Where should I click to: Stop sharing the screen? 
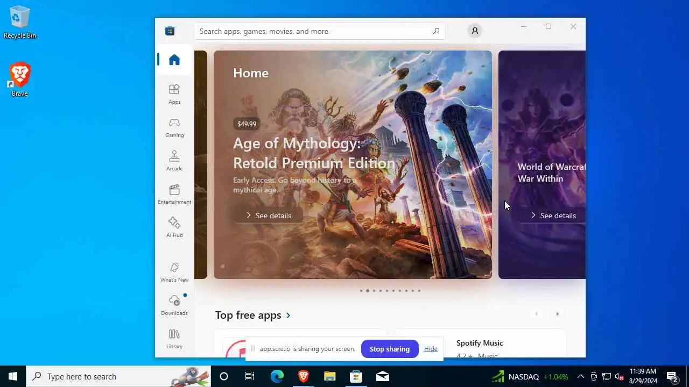pyautogui.click(x=390, y=349)
